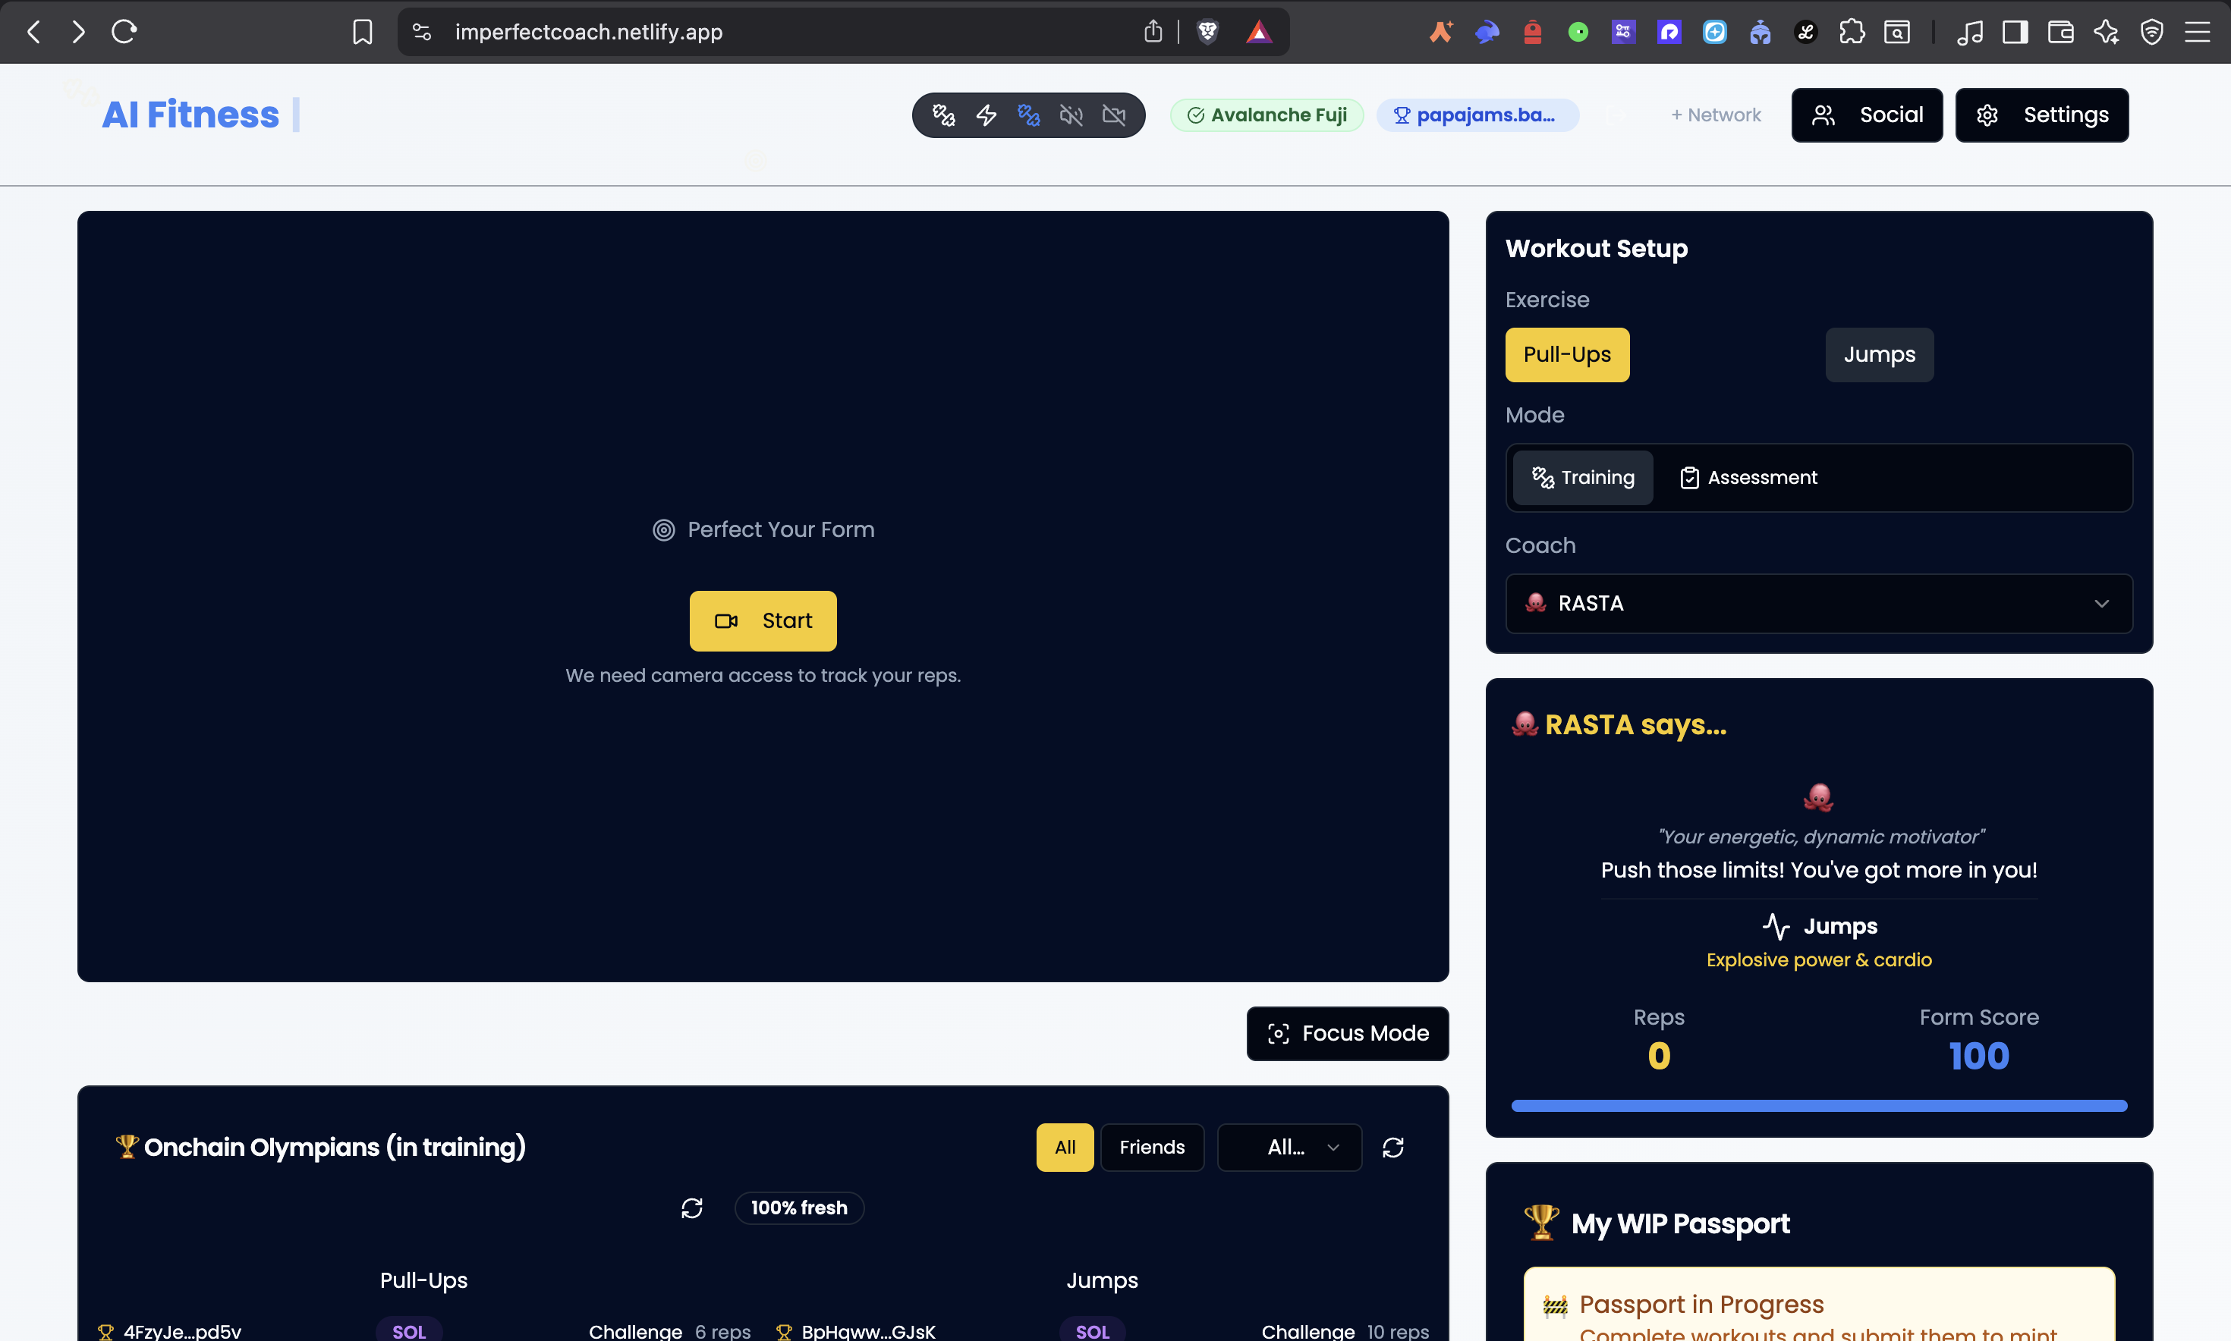
Task: Click the + Network link
Action: pos(1715,115)
